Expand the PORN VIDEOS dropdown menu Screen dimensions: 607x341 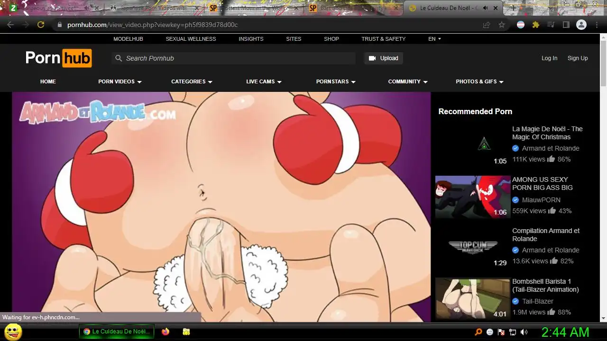pyautogui.click(x=120, y=81)
